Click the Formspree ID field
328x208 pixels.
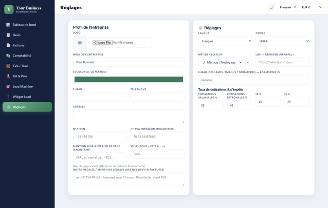pyautogui.click(x=254, y=80)
